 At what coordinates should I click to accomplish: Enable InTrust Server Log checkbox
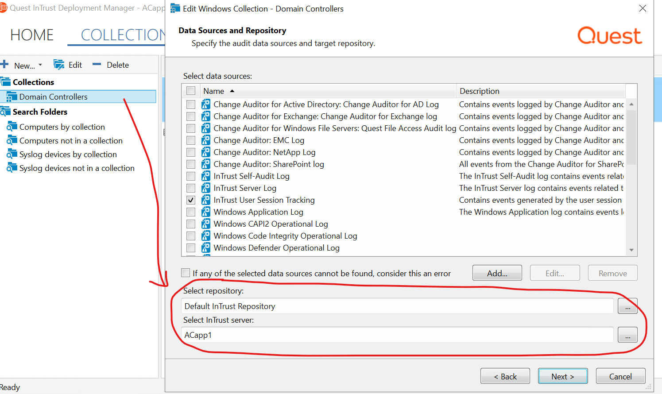click(x=191, y=188)
